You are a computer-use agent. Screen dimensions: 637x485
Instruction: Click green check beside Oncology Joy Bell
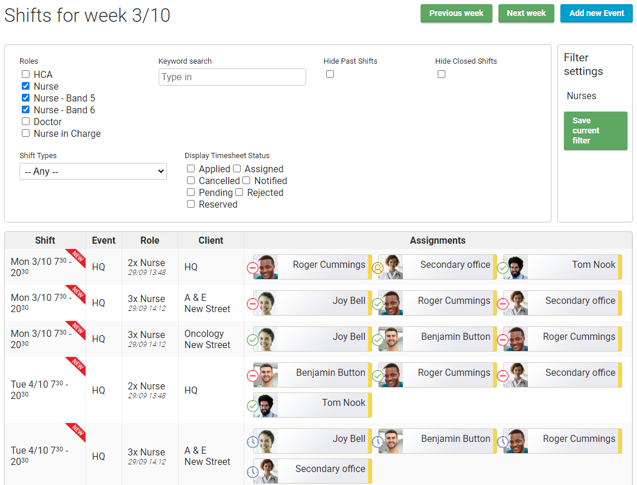click(252, 340)
